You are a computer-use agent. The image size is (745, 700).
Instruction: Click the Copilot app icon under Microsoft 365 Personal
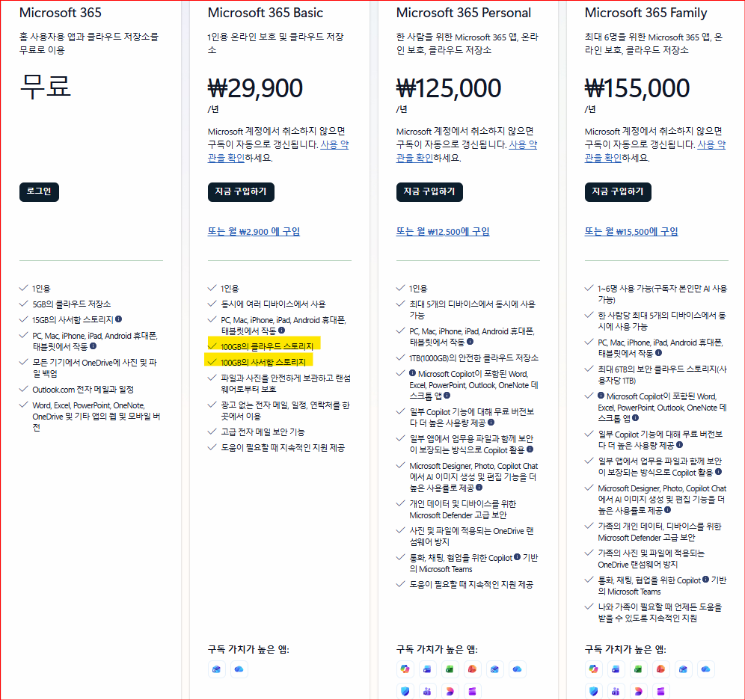[405, 669]
